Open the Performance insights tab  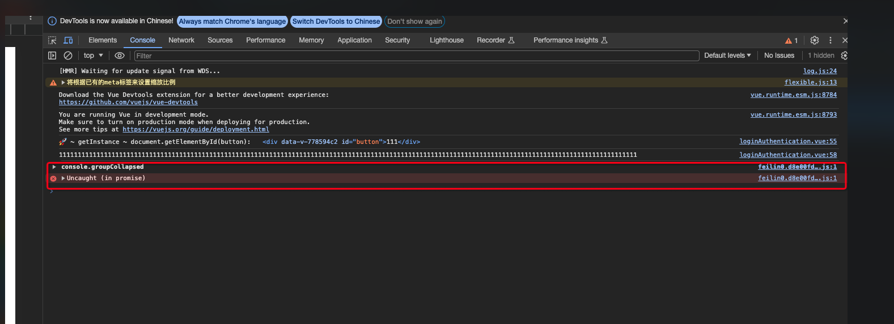[x=570, y=40]
